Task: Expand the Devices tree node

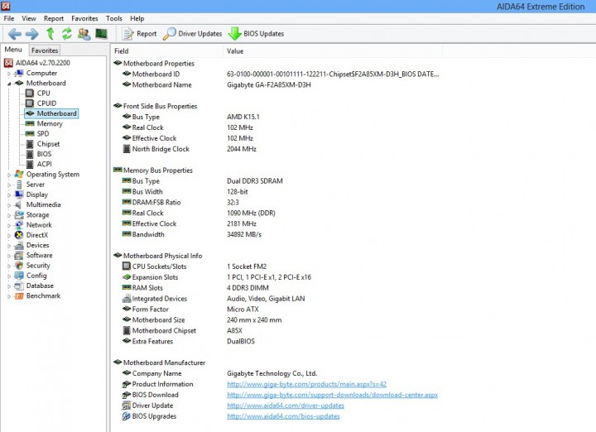Action: (x=9, y=246)
